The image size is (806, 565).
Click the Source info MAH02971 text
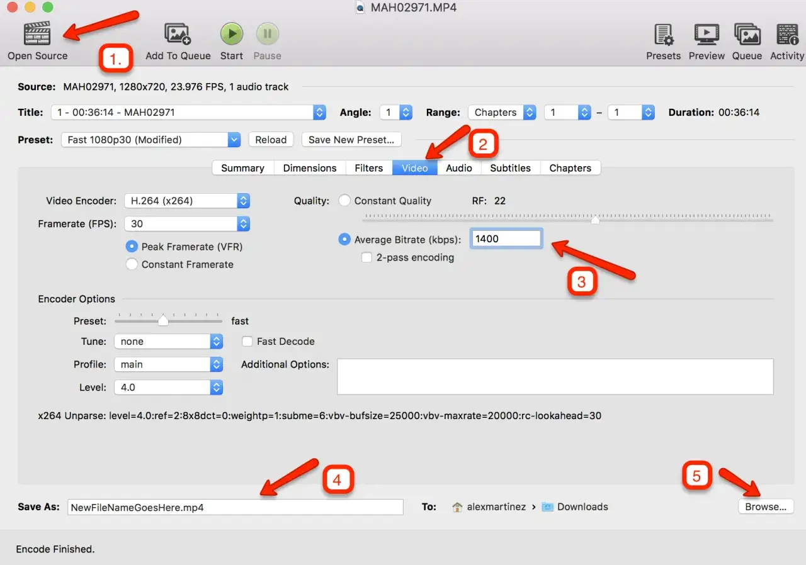click(176, 87)
